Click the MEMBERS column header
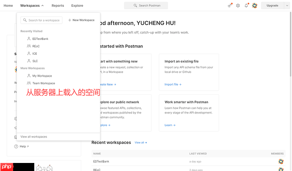Screen dimensions: 292x171 [277, 154]
